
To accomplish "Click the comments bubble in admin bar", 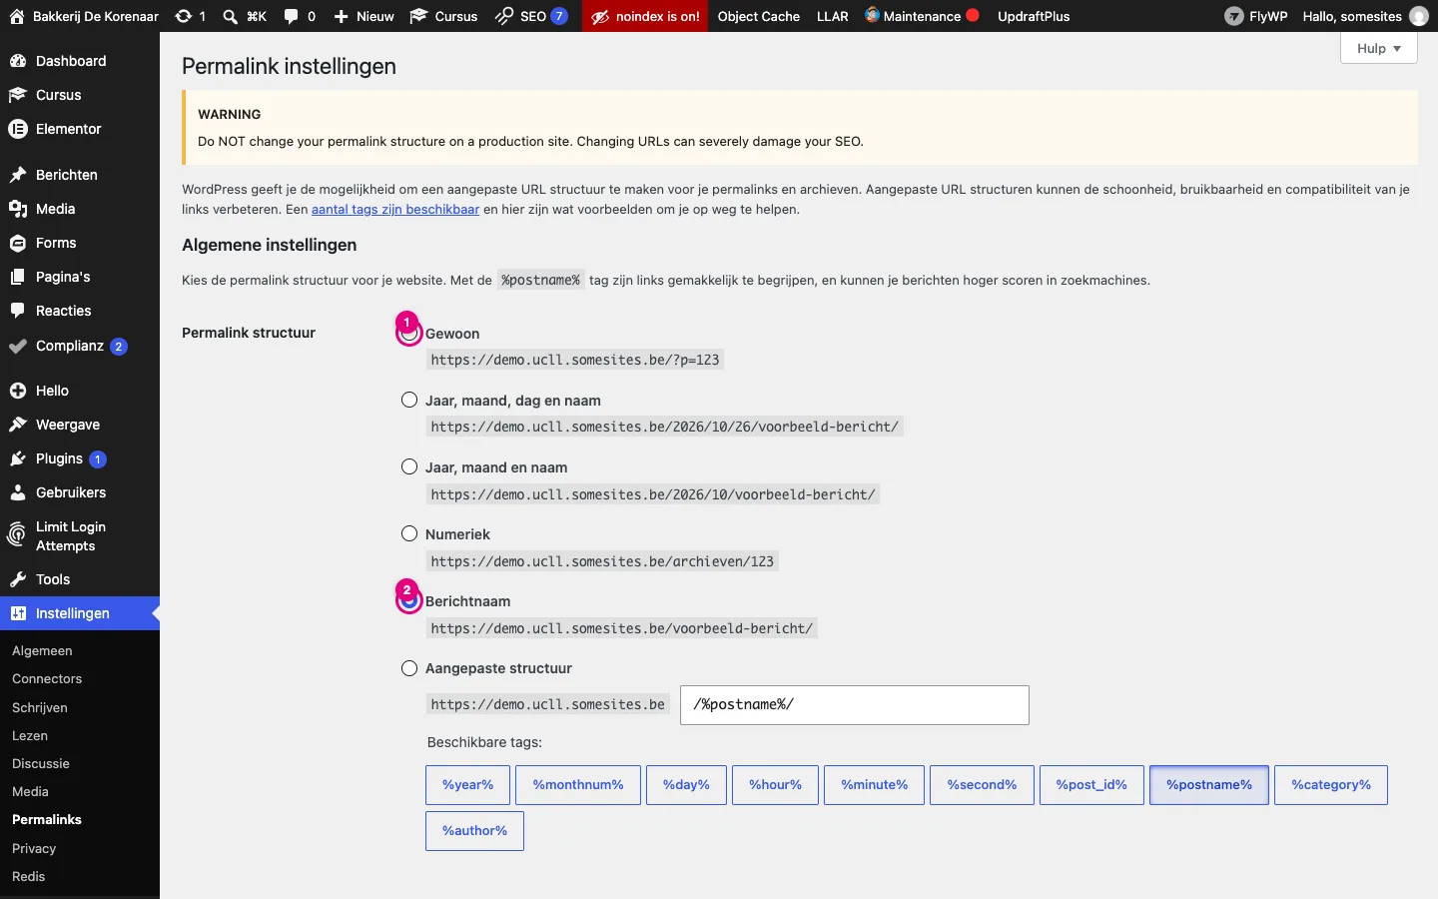I will pos(291,16).
